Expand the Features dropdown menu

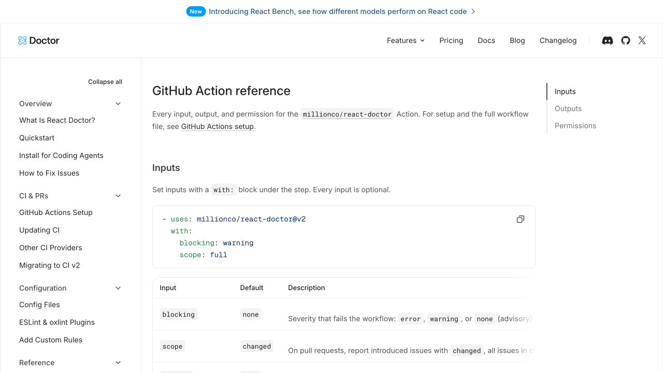[406, 40]
